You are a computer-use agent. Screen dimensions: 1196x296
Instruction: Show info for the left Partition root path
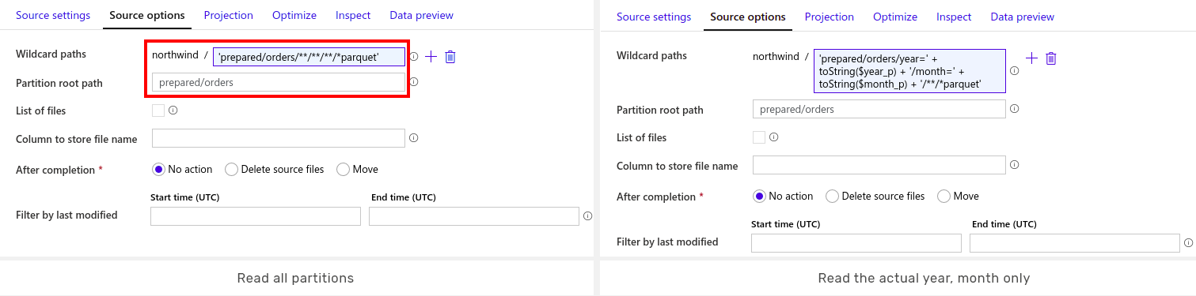tap(414, 81)
